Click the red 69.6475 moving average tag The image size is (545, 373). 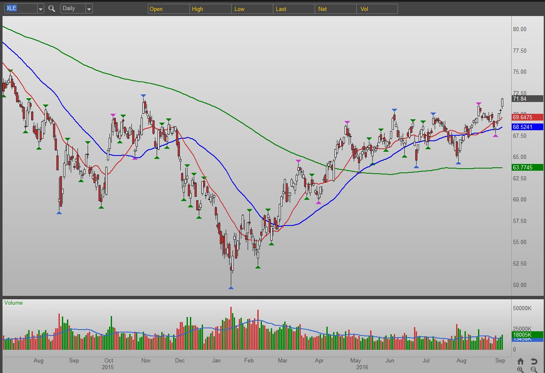click(x=527, y=117)
